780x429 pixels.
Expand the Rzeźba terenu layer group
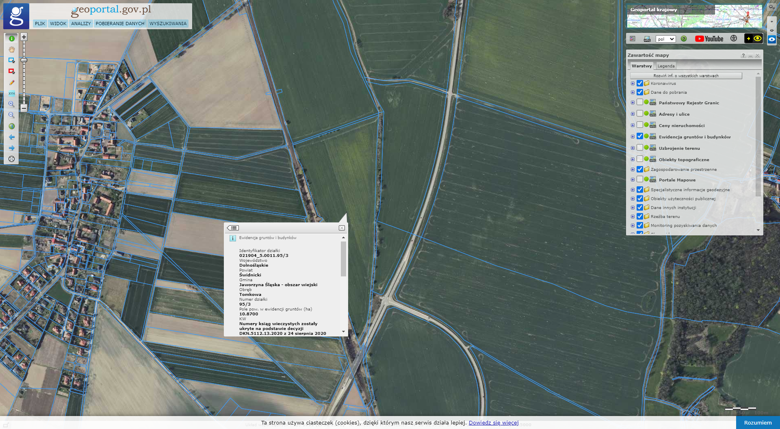(633, 216)
